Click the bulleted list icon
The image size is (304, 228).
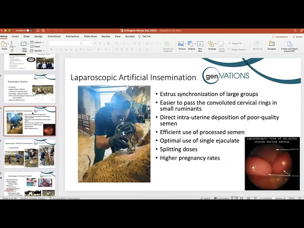pyautogui.click(x=117, y=43)
